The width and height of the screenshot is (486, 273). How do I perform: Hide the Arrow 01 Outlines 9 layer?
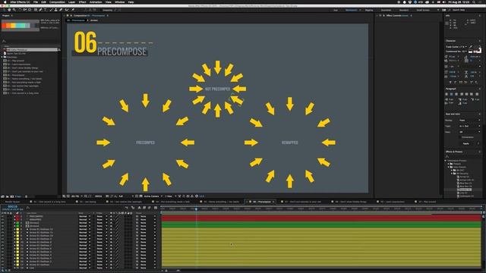(x=3, y=239)
